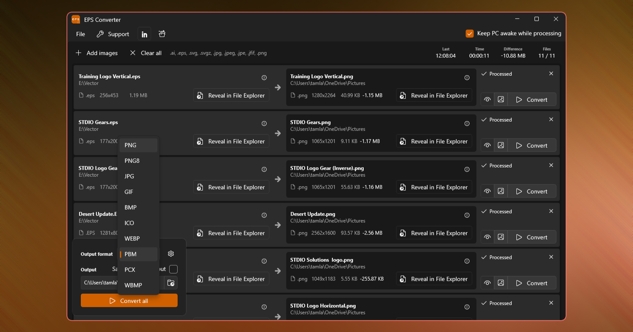Open info for STDIO Logo Gear (Inverse).png output
Image resolution: width=633 pixels, height=332 pixels.
[467, 169]
